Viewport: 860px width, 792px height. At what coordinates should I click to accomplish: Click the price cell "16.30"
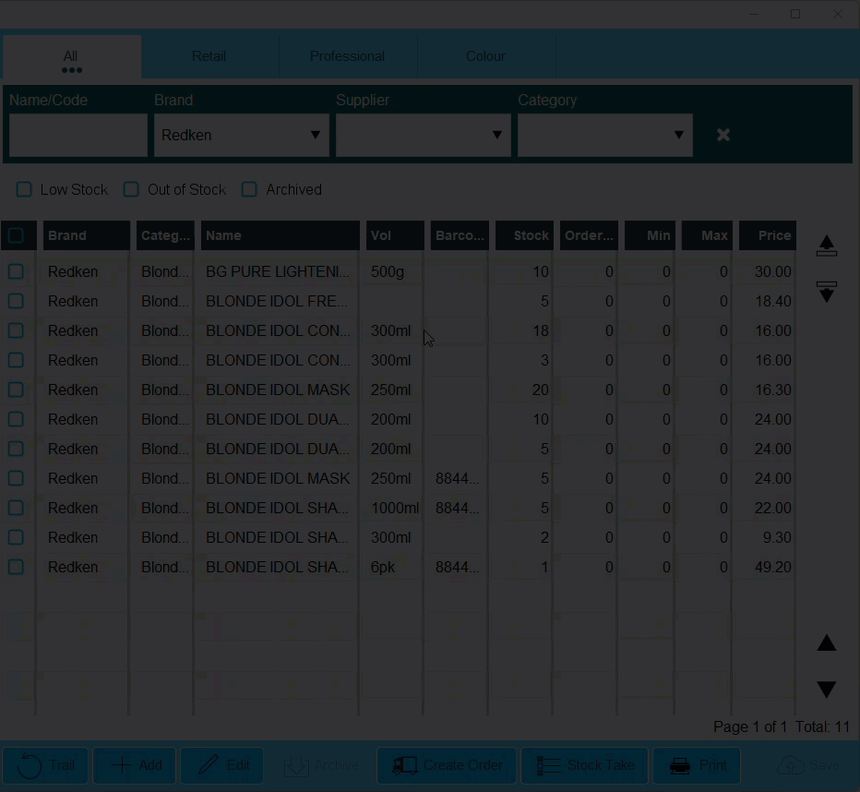[x=772, y=390]
